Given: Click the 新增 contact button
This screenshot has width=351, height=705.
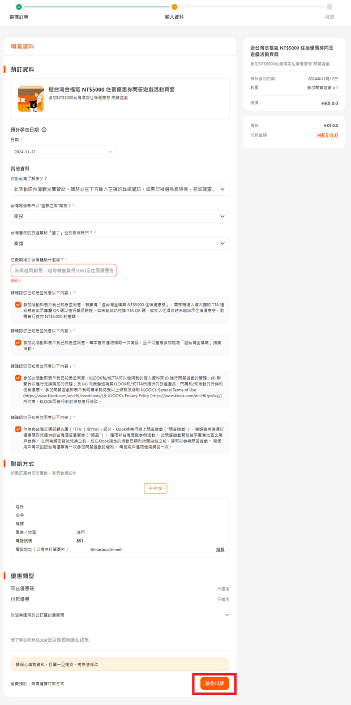Looking at the screenshot, I should (x=156, y=488).
